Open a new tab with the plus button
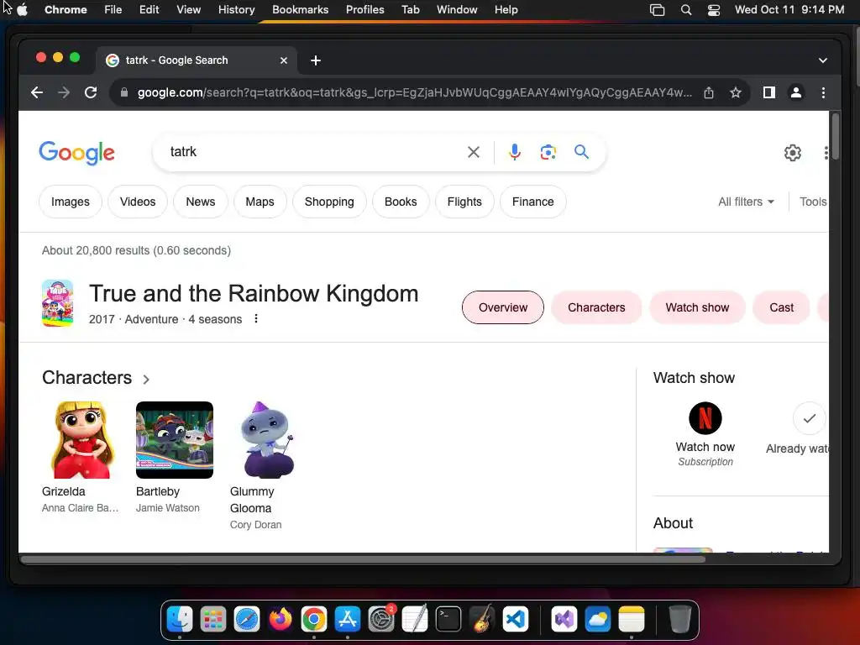860x645 pixels. tap(316, 60)
